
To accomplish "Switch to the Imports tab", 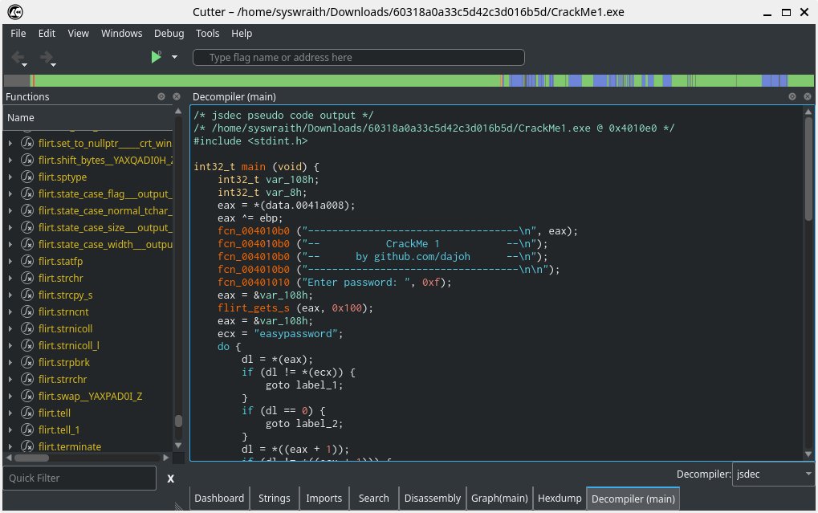I will click(324, 499).
